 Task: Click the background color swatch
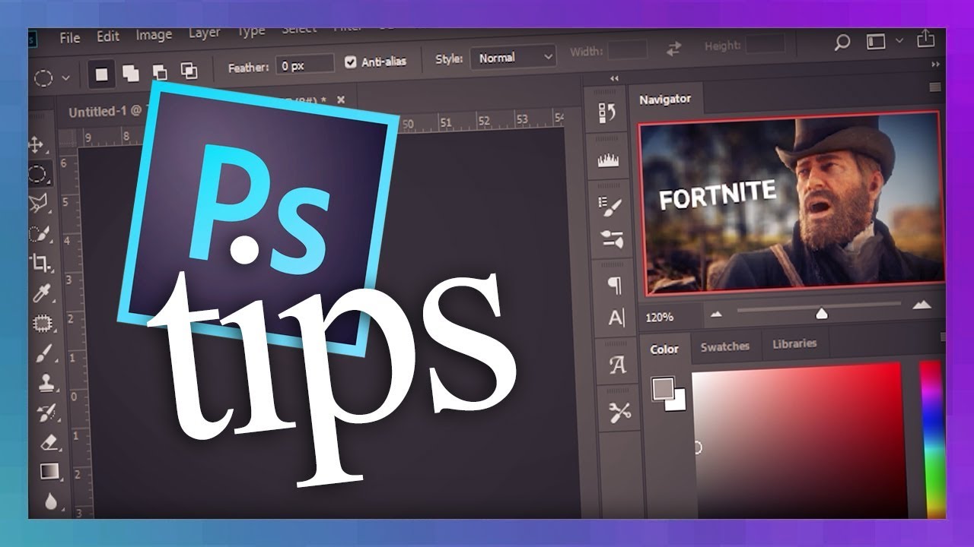pos(676,400)
